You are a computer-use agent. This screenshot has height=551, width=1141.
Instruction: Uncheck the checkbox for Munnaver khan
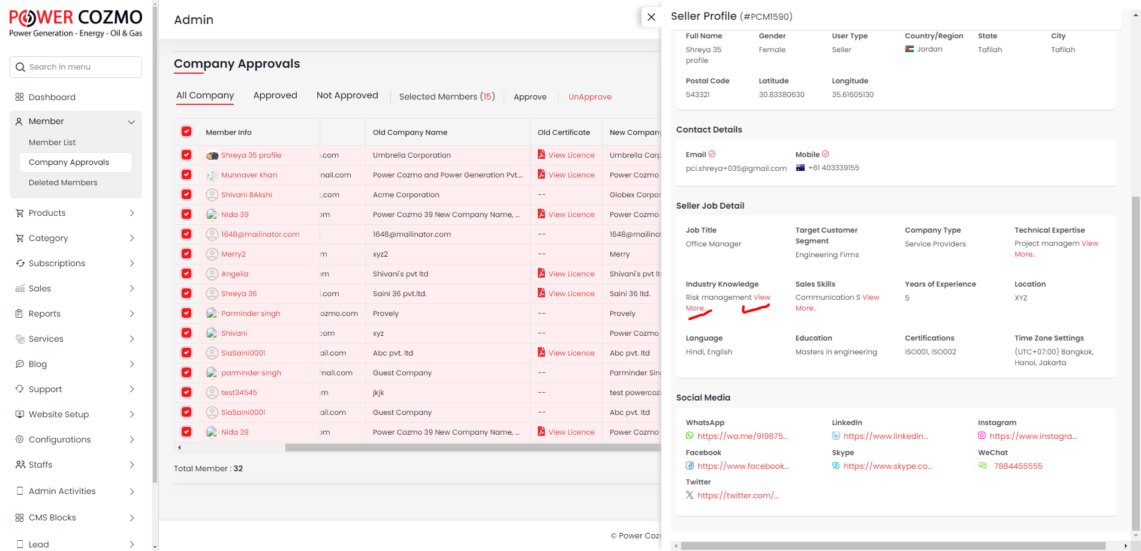click(186, 174)
